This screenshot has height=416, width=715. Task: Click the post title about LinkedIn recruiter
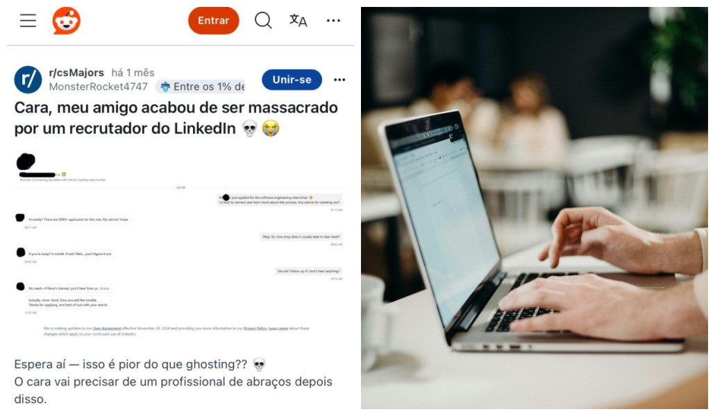click(x=176, y=118)
